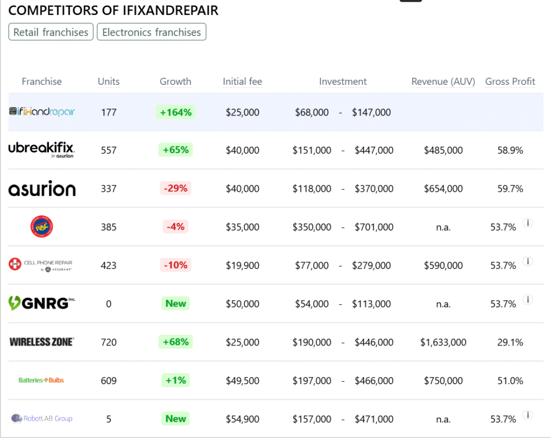This screenshot has height=438, width=551.
Task: Click the $701,000 investment value
Action: [374, 227]
